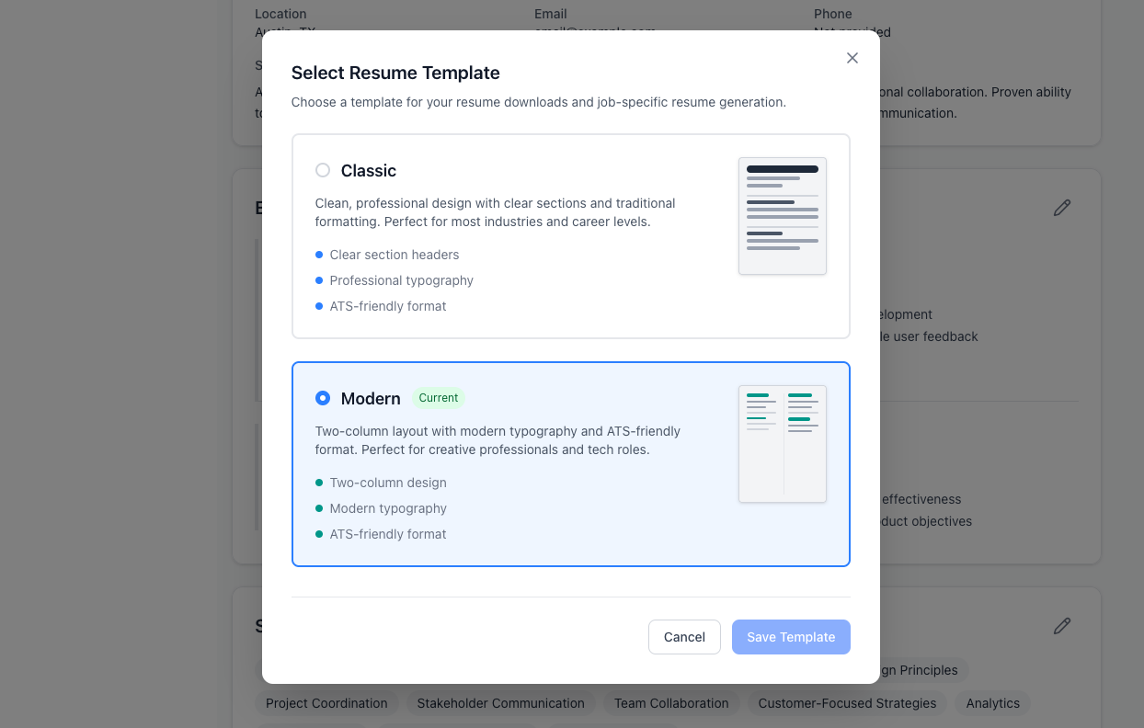
Task: Close the Select Resume Template dialog
Action: click(852, 58)
